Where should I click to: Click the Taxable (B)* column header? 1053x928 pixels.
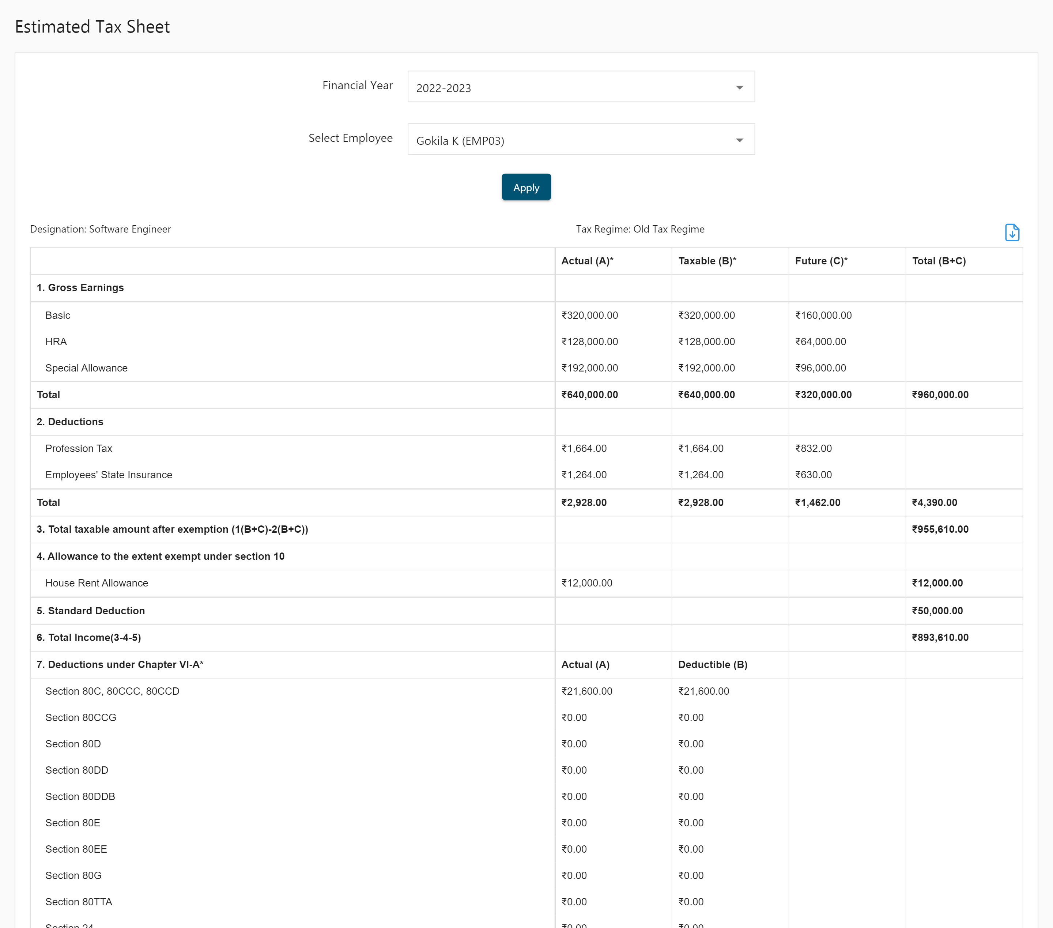point(707,261)
